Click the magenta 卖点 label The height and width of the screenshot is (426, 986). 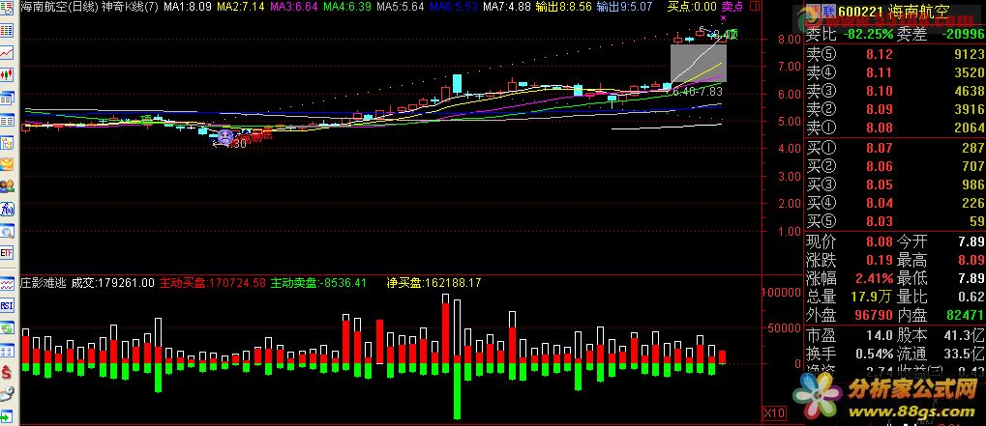732,7
